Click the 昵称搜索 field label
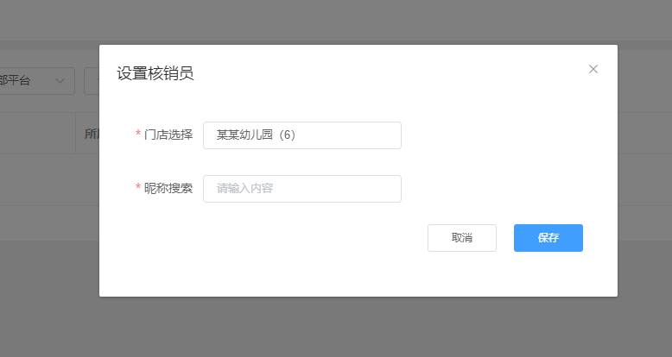 tap(168, 188)
